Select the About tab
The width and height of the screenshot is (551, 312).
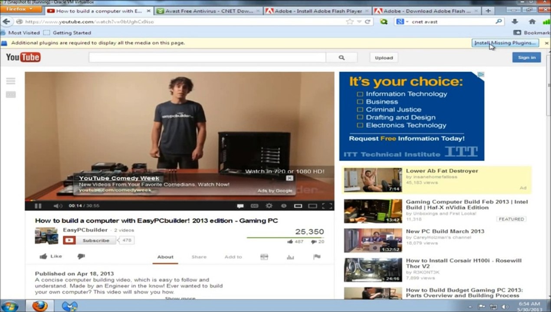tap(165, 257)
